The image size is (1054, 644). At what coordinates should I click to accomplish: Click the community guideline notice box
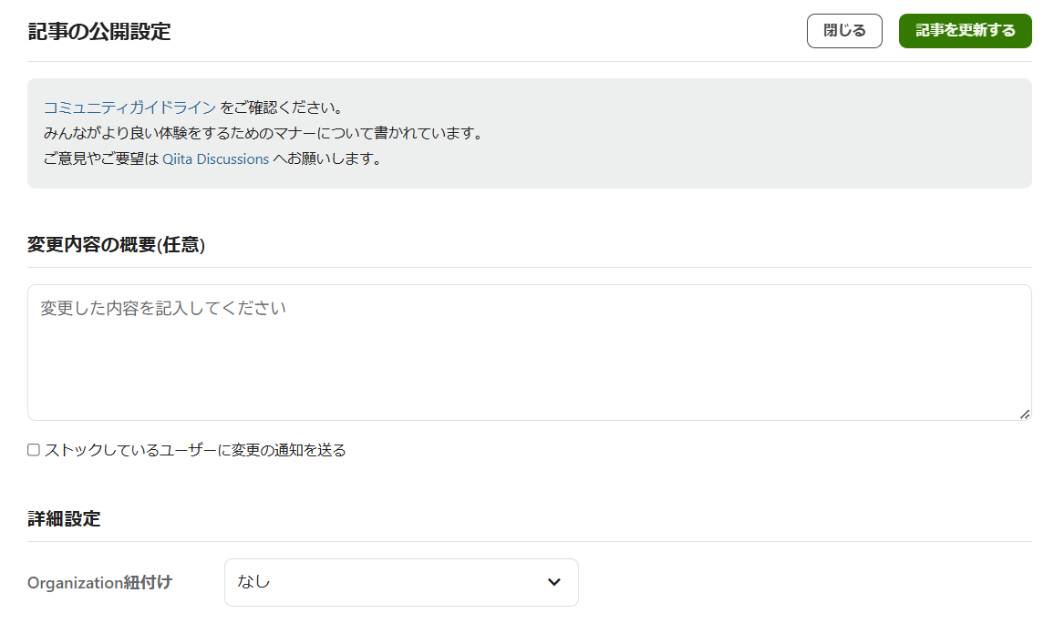click(529, 132)
